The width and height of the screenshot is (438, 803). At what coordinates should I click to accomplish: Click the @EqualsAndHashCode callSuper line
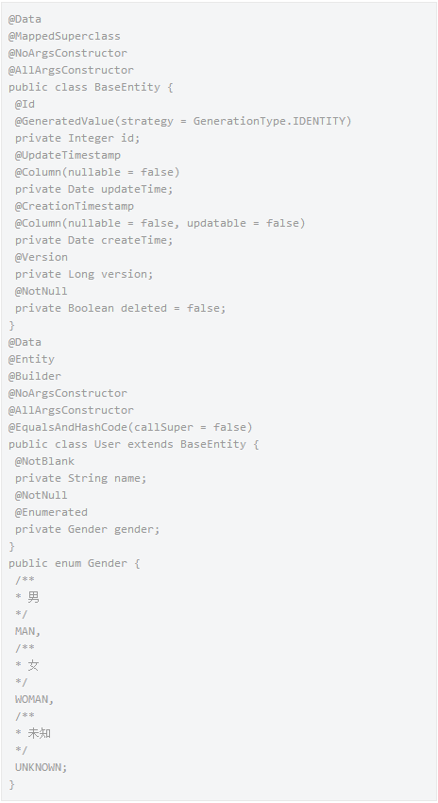(x=130, y=427)
